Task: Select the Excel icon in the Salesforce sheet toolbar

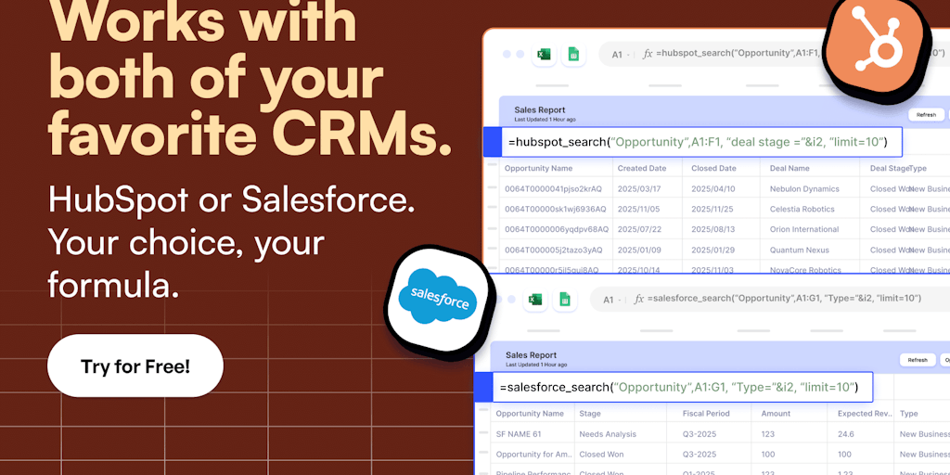Action: click(535, 300)
